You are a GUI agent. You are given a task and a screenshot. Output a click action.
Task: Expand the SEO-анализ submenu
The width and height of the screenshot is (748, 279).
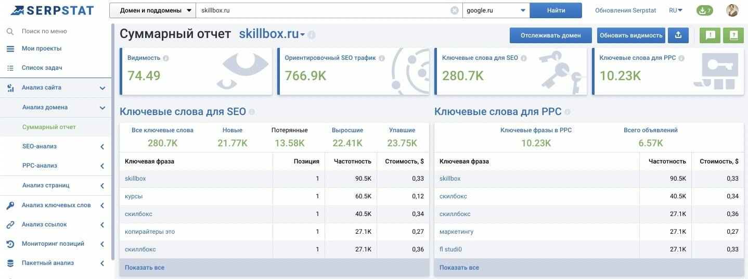(102, 147)
